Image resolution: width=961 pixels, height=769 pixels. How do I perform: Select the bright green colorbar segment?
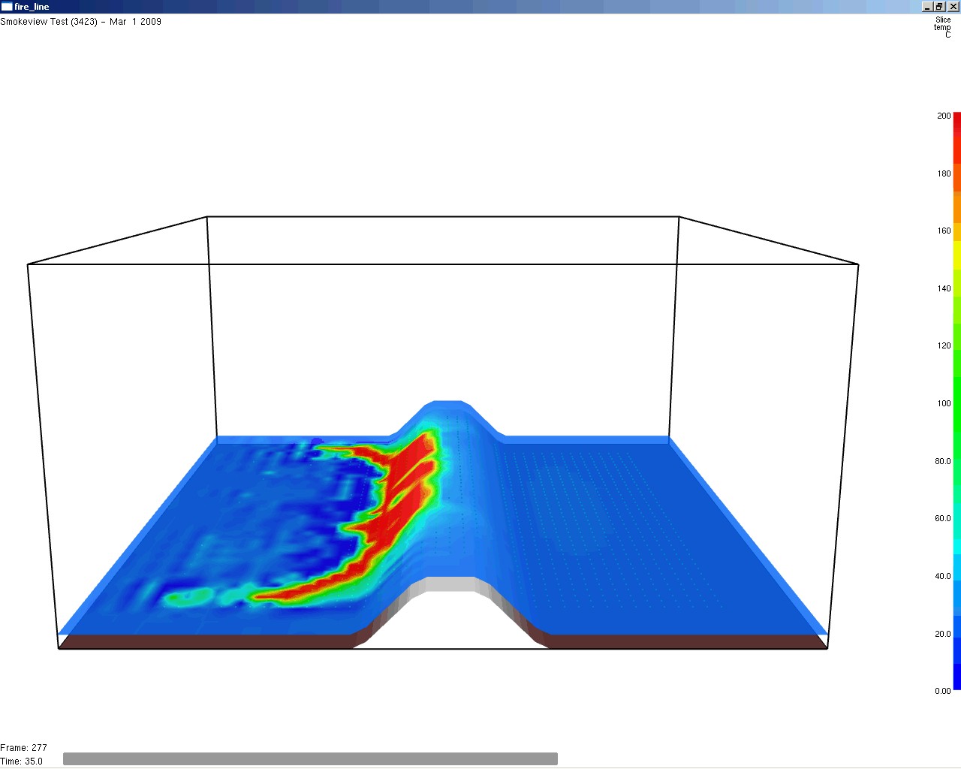coord(957,353)
